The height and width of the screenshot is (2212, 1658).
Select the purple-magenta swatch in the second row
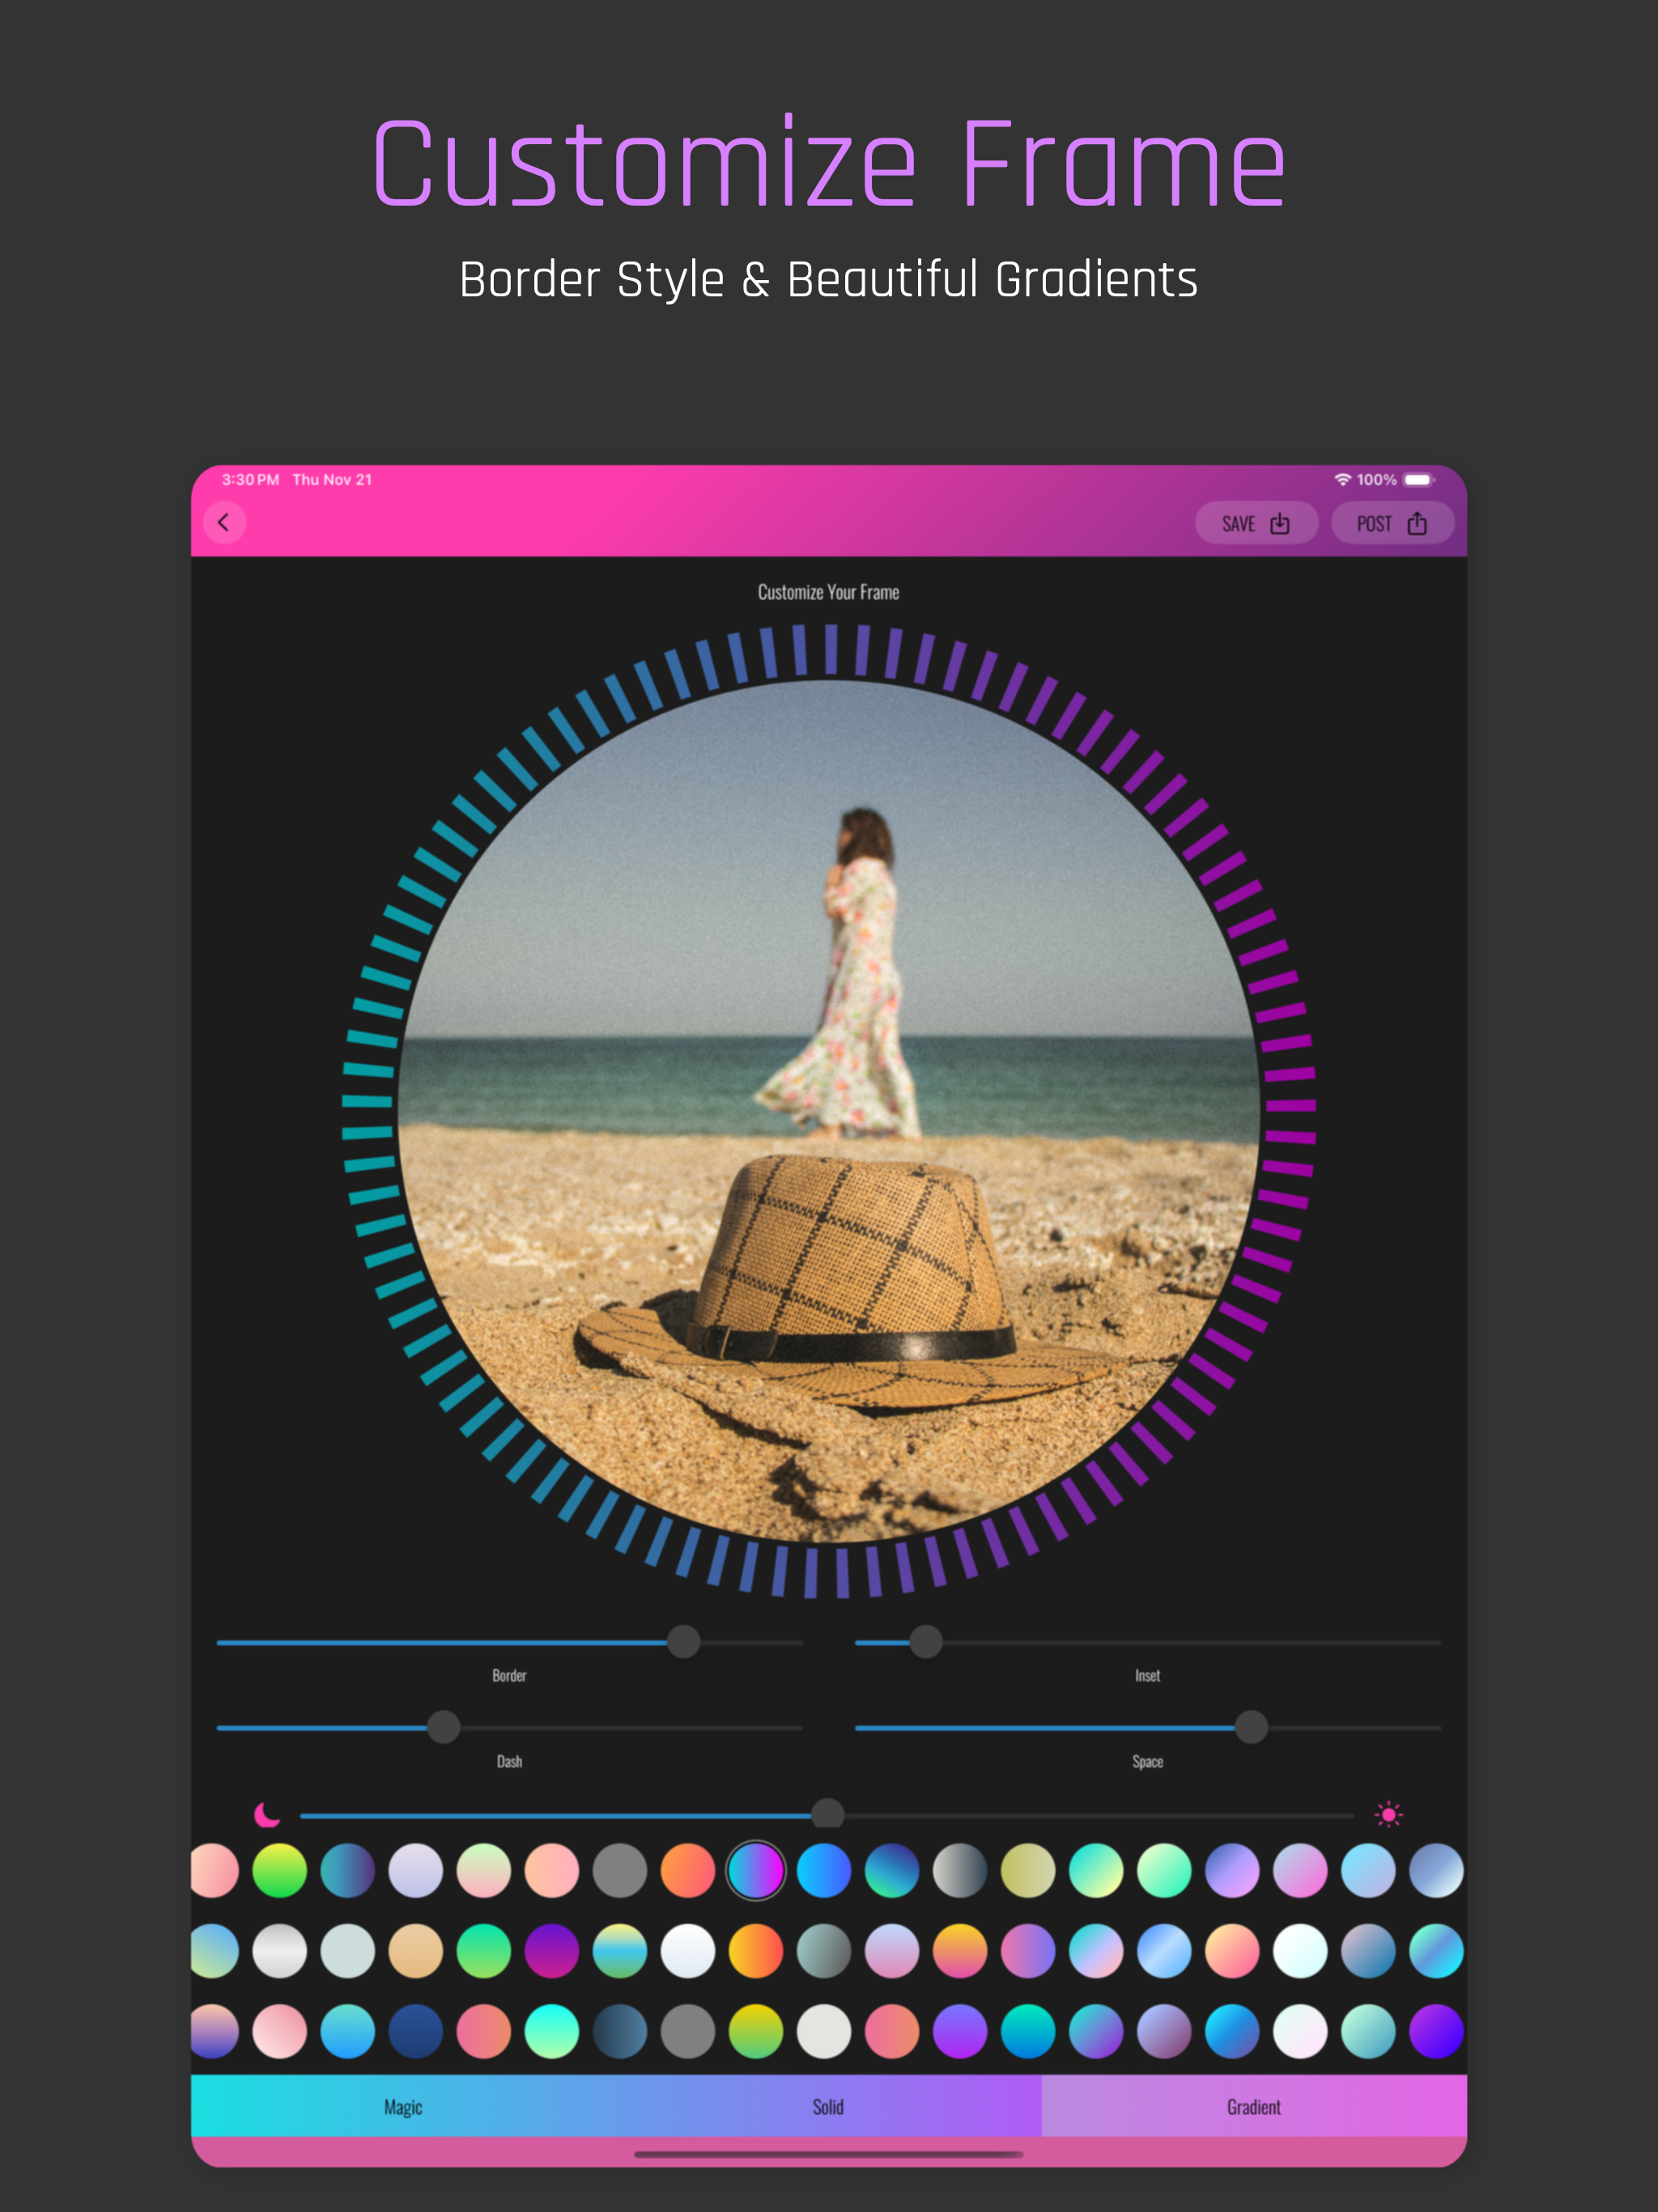coord(552,1951)
